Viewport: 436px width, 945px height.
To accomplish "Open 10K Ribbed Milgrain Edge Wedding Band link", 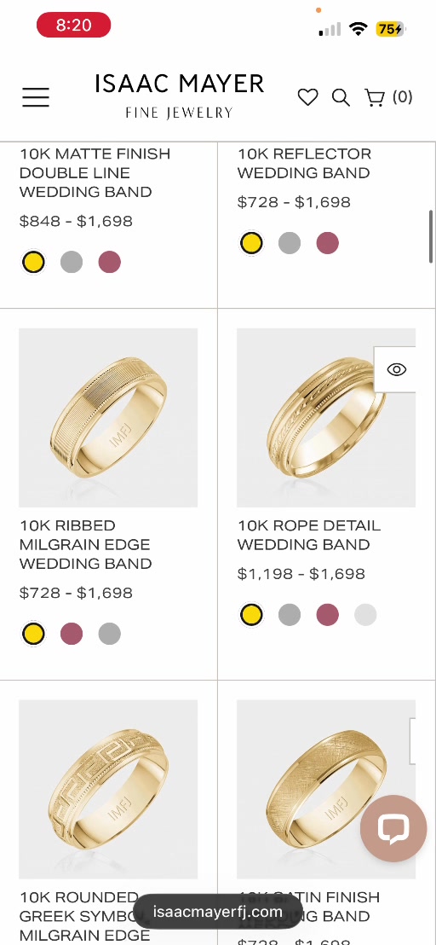I will 85,544.
